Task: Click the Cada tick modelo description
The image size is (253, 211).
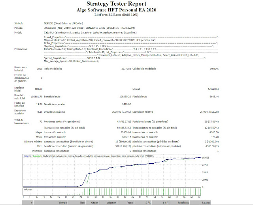Action: [90, 32]
